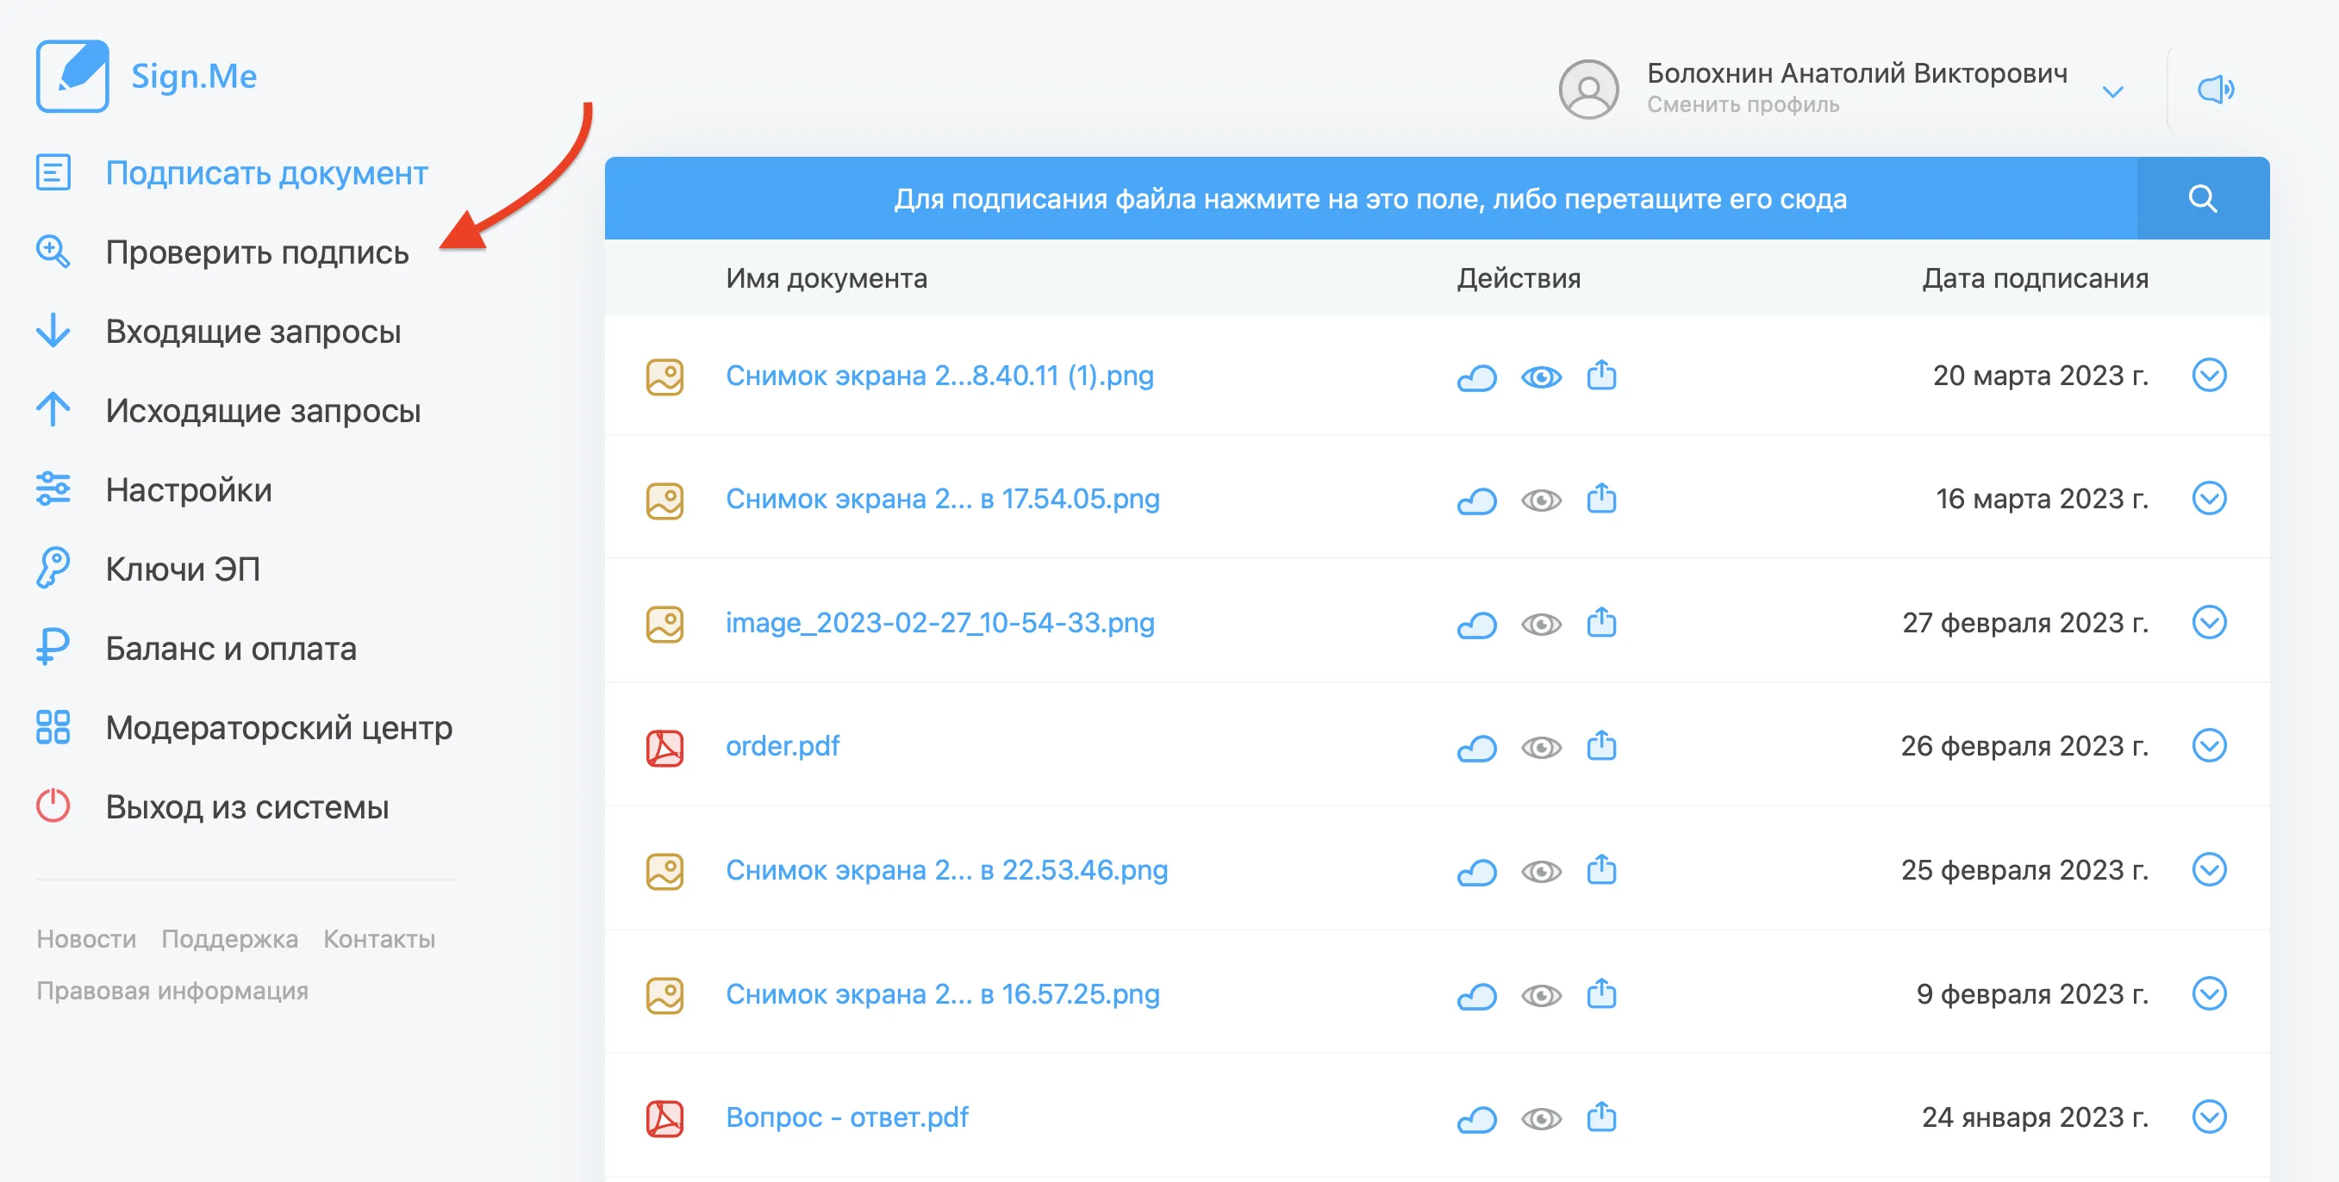Expand row dated 16 марта 2023 г.
Screen dimensions: 2339x1182
point(2209,499)
